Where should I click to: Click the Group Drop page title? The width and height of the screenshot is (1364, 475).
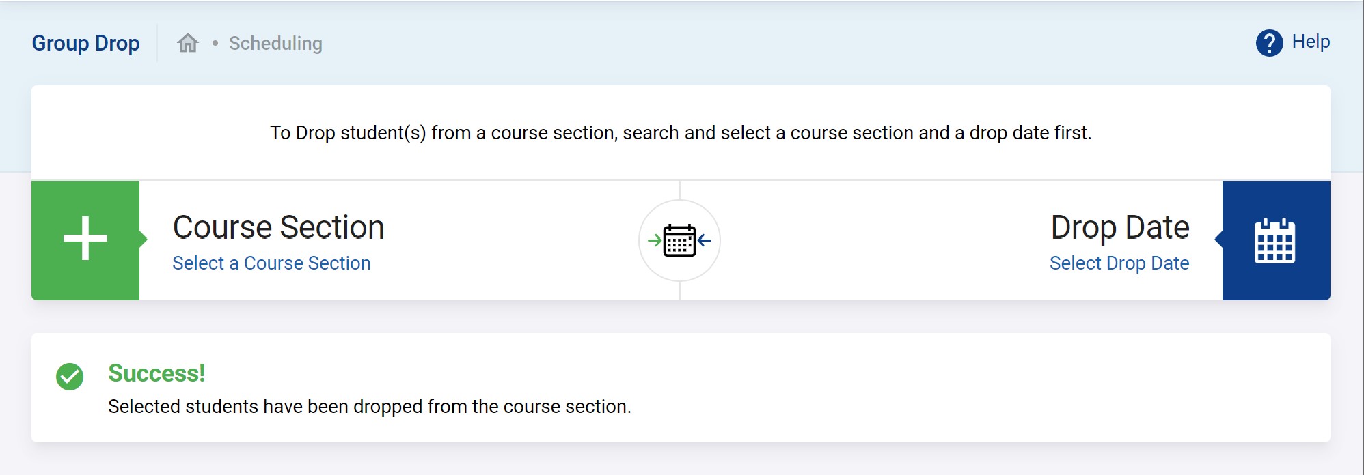(x=85, y=44)
